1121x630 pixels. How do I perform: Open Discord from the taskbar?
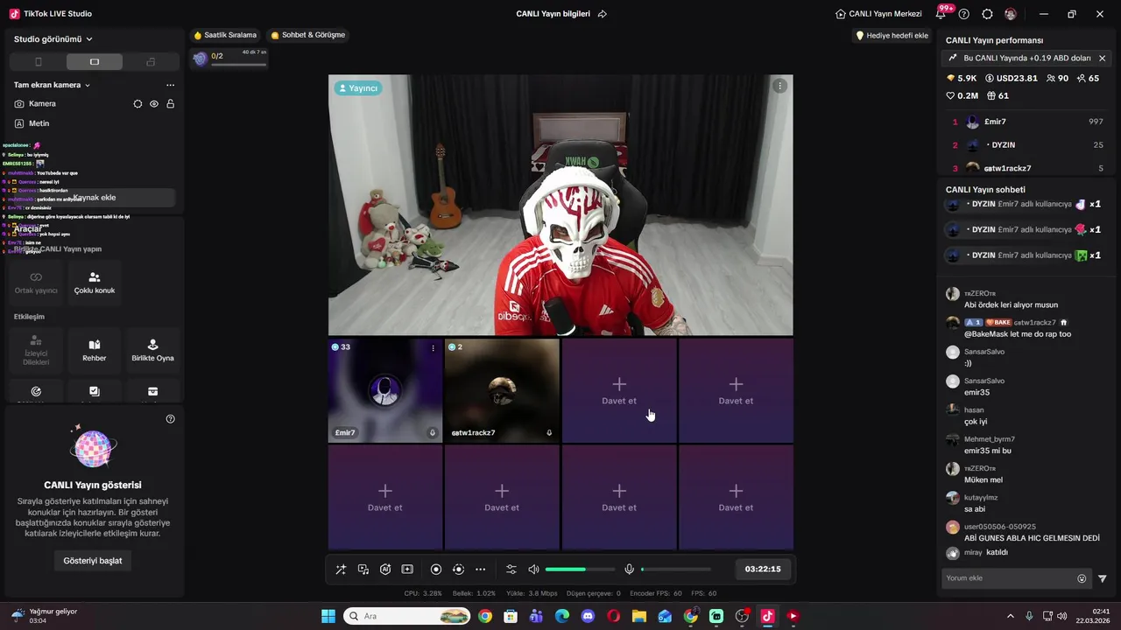click(588, 616)
